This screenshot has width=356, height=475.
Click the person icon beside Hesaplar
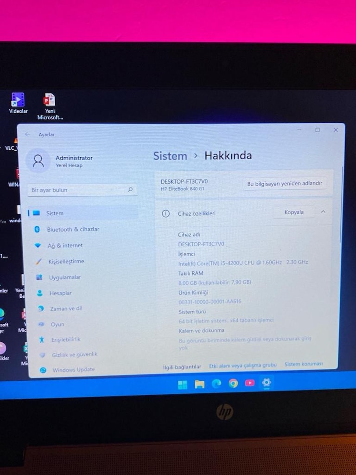pyautogui.click(x=40, y=293)
